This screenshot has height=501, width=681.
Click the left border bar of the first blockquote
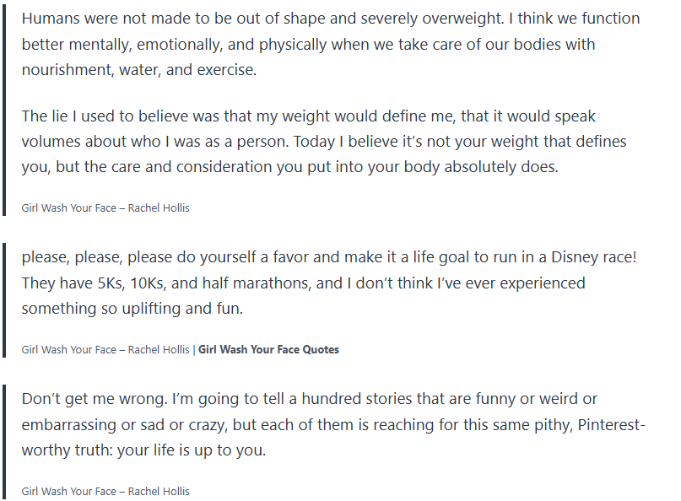click(5, 108)
